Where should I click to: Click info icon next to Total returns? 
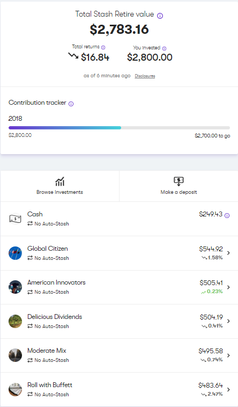pyautogui.click(x=103, y=47)
